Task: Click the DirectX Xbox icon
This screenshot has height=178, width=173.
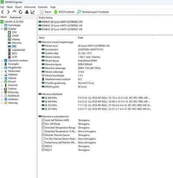Action: pos(6,82)
